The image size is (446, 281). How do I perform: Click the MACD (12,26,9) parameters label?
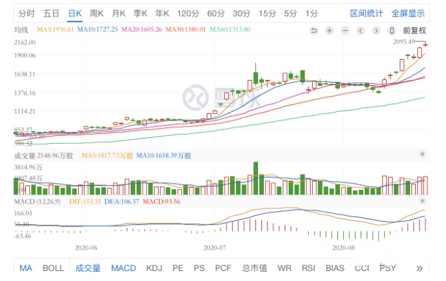[x=37, y=202]
